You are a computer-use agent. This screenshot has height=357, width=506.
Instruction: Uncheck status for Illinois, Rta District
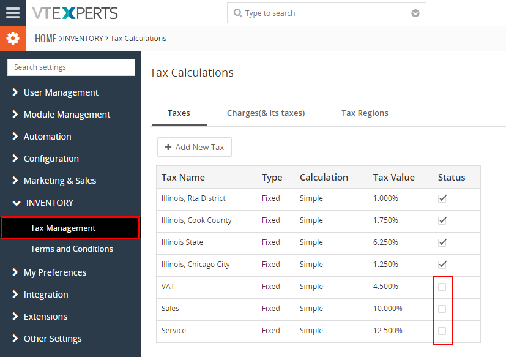point(442,198)
